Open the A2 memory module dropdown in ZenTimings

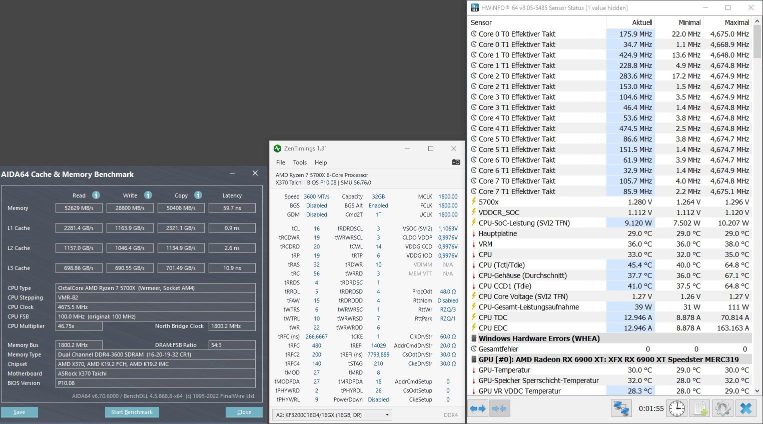click(x=332, y=414)
